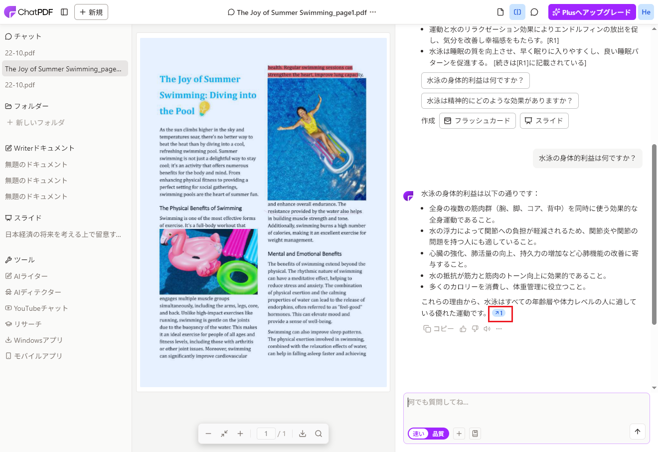Open the フォルダー section
Image resolution: width=658 pixels, height=452 pixels.
point(27,106)
